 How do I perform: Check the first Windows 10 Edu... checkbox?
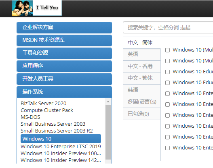click(x=167, y=72)
